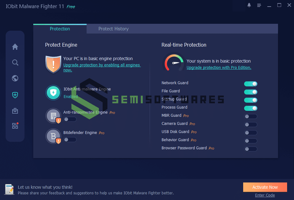This screenshot has width=294, height=200.
Task: Click Upgrade protection by enabling all engines link
Action: coord(102,67)
